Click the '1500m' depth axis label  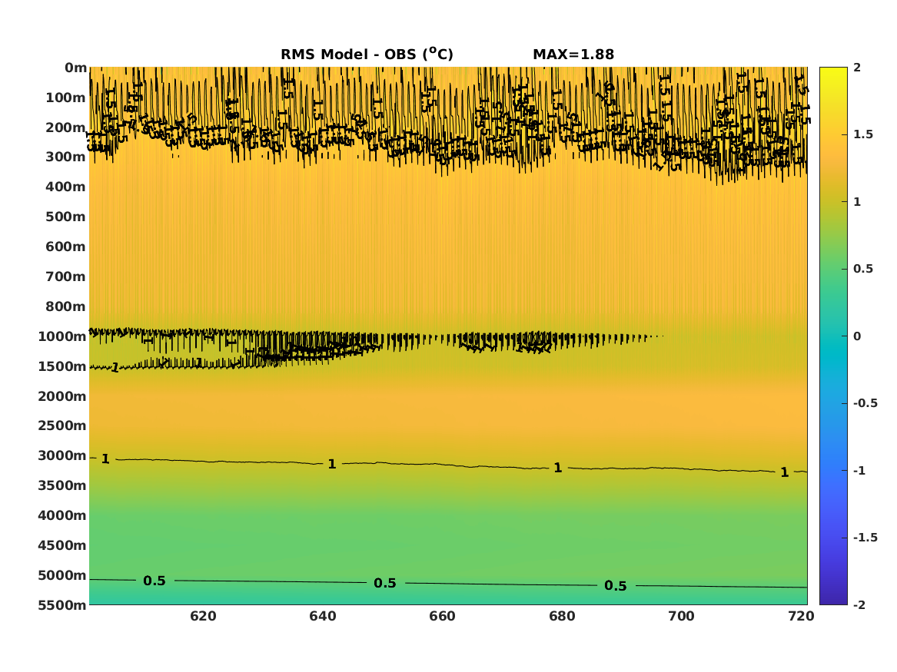pos(62,366)
